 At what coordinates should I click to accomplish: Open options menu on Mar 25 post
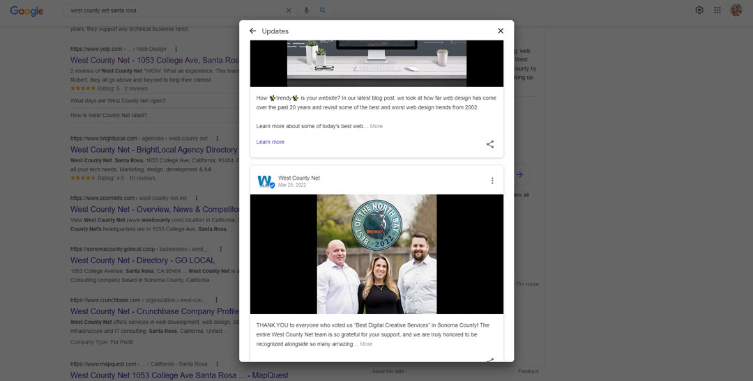(492, 180)
